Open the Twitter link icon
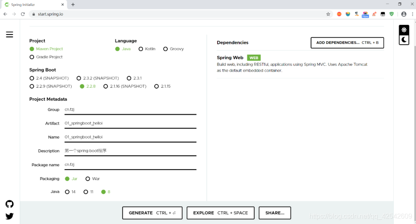 [10, 216]
